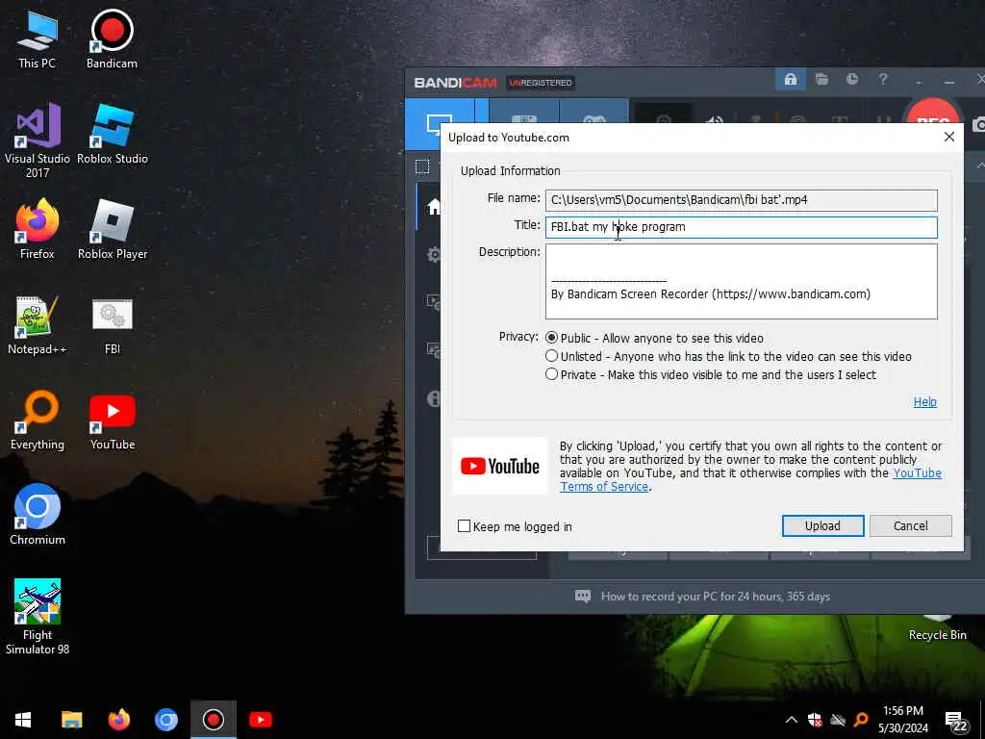Click the Bandicam taskbar icon
The image size is (985, 739).
tap(213, 720)
